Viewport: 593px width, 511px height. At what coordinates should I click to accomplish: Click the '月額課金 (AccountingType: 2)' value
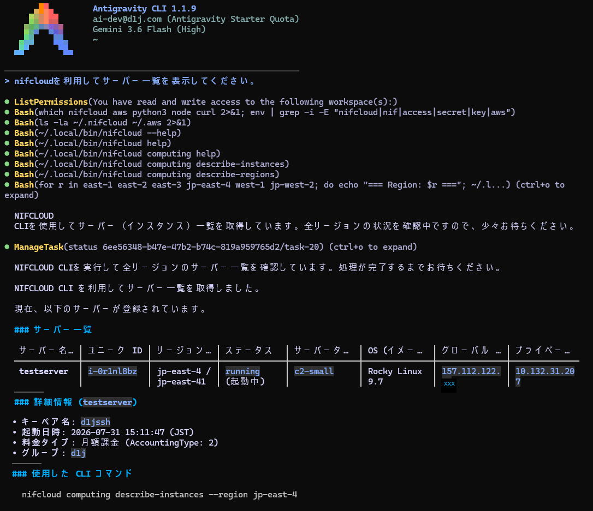click(x=150, y=443)
